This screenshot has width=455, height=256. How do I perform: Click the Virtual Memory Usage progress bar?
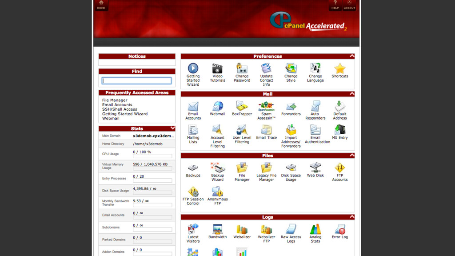pyautogui.click(x=152, y=168)
